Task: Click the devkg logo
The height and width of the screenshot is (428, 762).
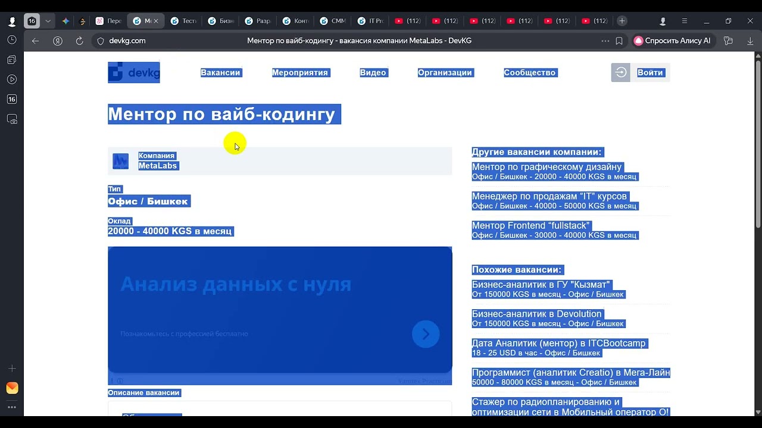Action: [134, 73]
